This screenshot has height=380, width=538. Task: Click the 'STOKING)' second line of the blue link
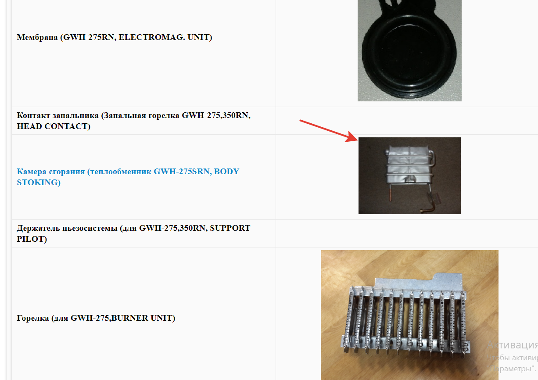click(x=39, y=183)
